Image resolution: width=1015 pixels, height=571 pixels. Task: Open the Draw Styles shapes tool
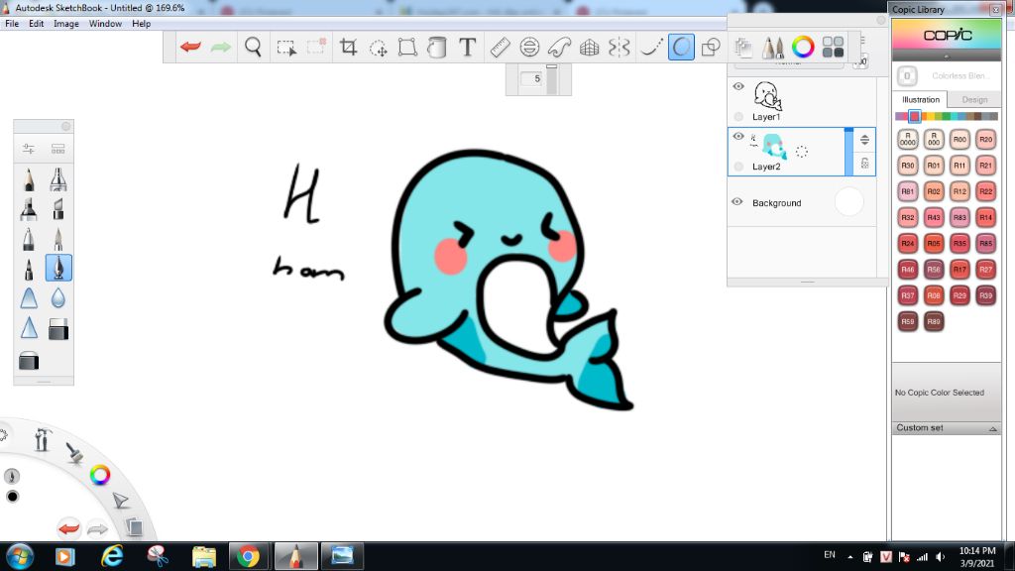711,48
